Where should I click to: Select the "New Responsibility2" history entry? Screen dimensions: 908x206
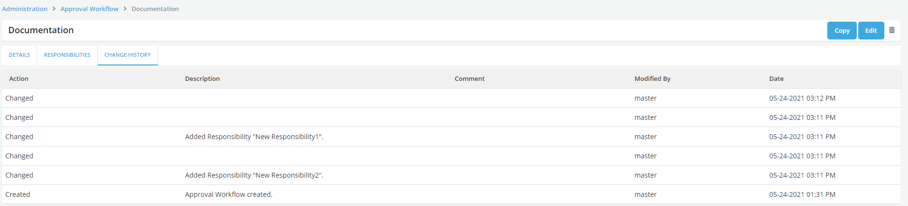pos(254,175)
